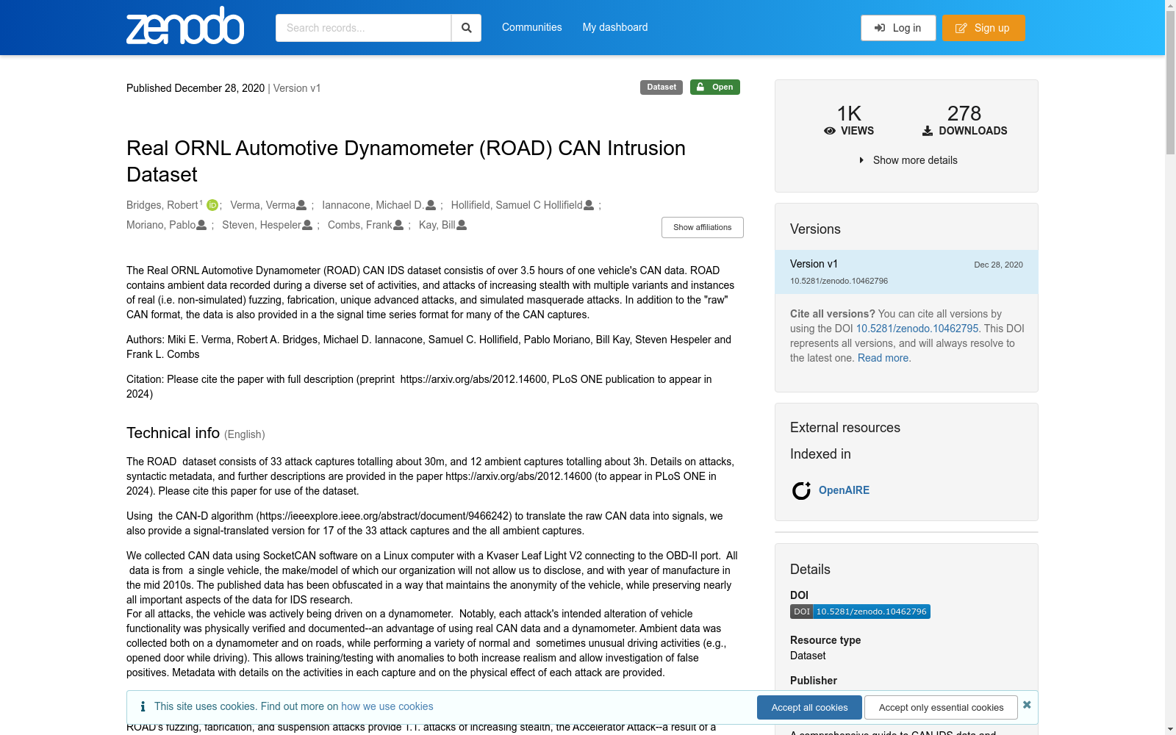Click the eye icon beside VIEWS

click(830, 131)
